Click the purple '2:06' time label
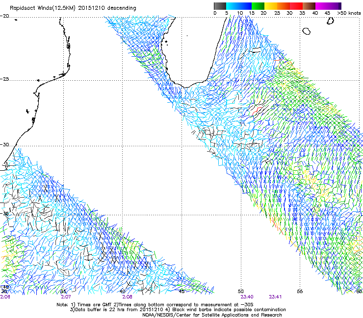This screenshot has width=363, height=318. pyautogui.click(x=5, y=297)
